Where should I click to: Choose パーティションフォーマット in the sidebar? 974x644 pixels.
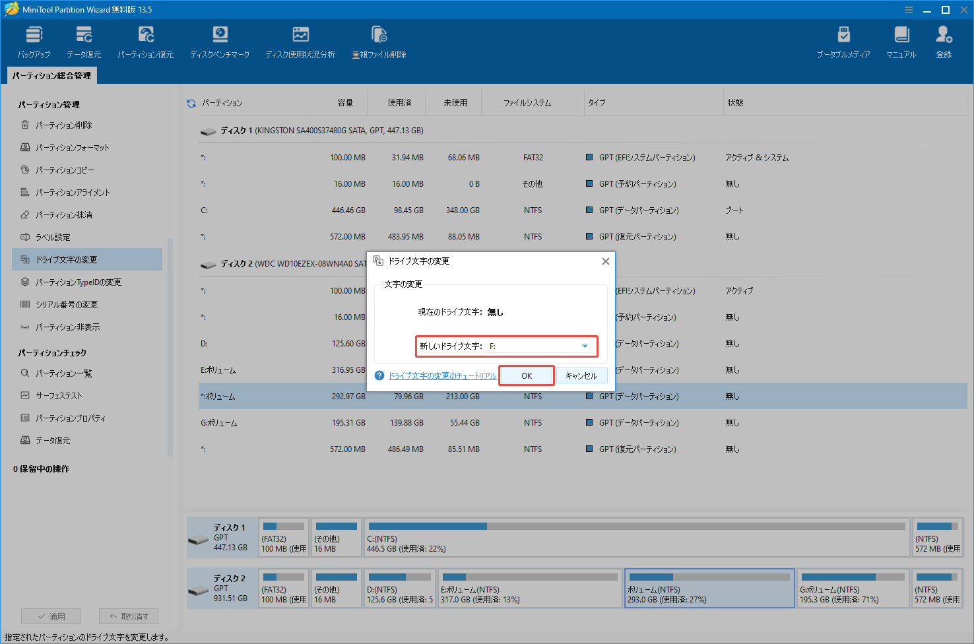pos(72,148)
